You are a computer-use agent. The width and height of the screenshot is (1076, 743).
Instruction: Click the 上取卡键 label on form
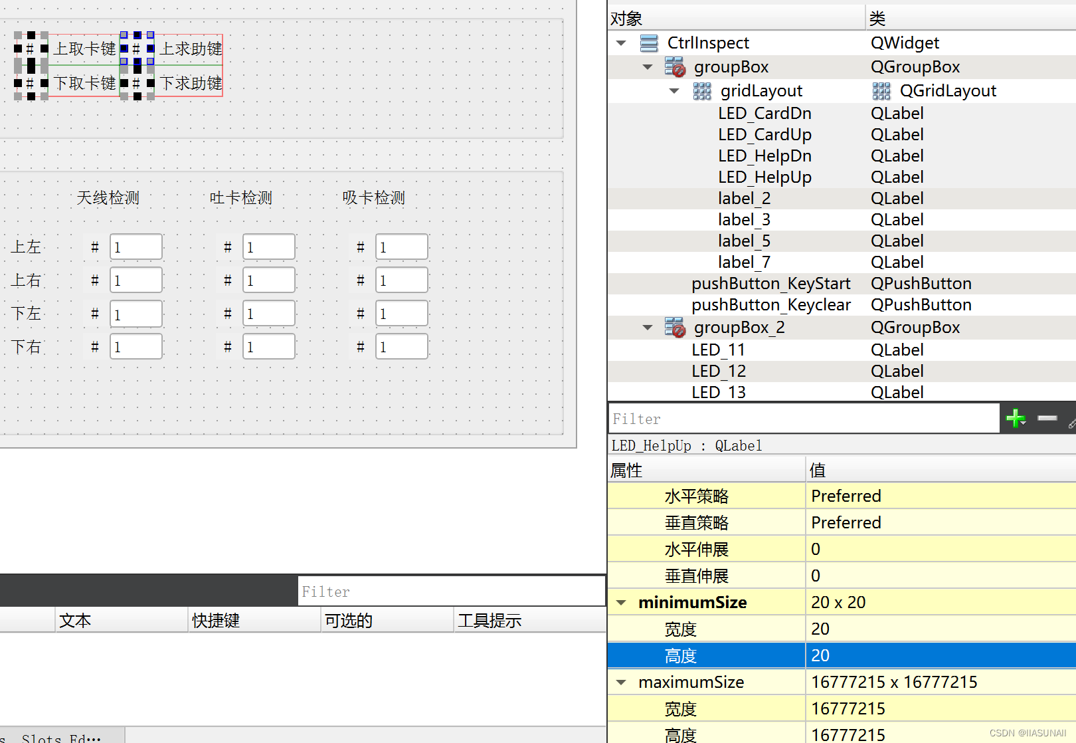(x=84, y=49)
